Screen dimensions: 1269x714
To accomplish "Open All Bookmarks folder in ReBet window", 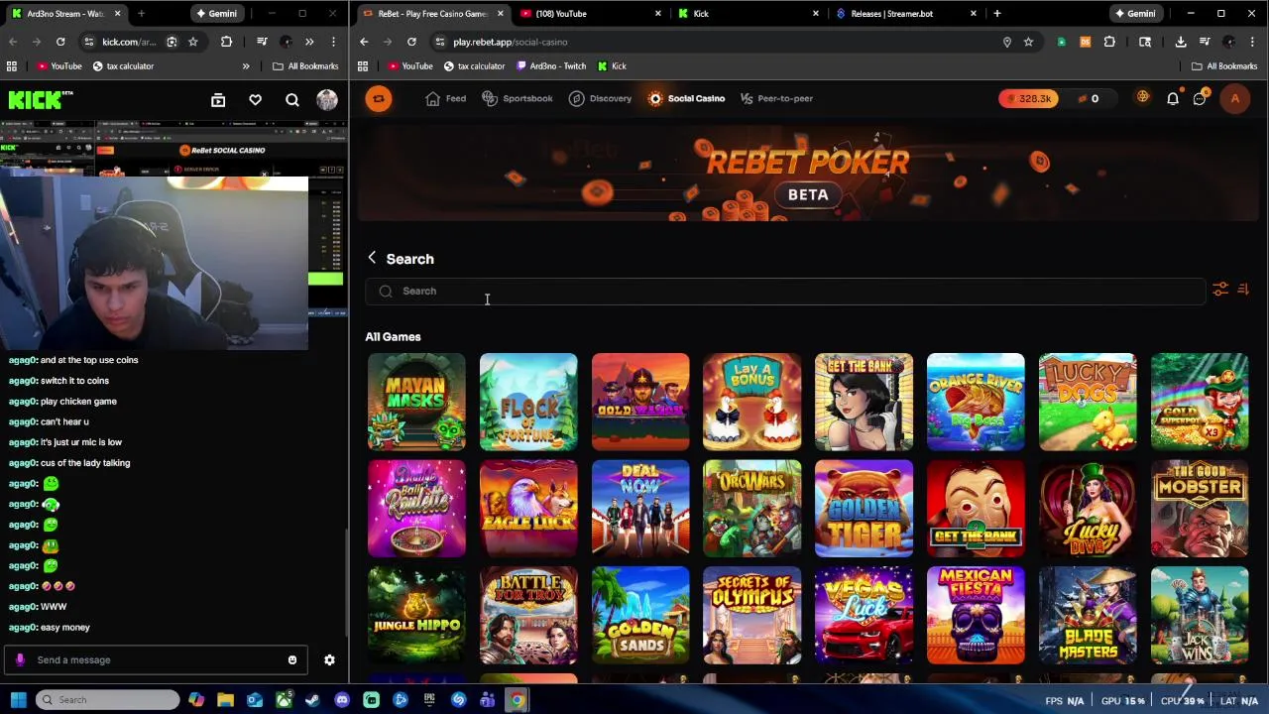I will [1224, 66].
